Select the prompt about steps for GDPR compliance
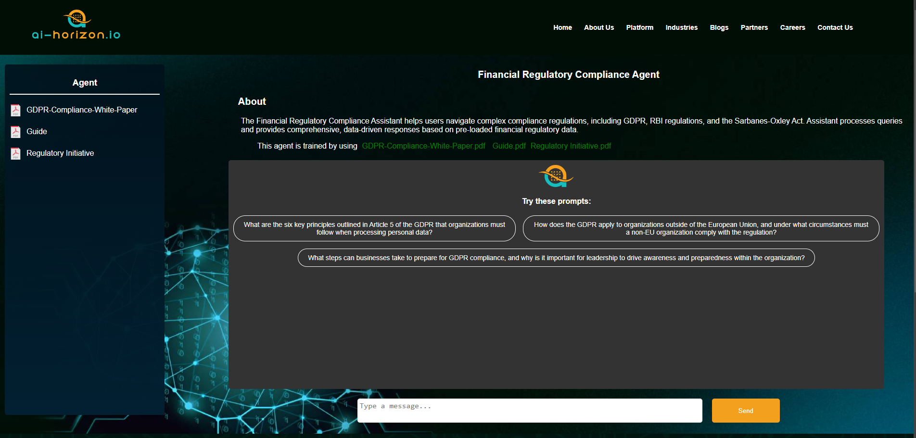This screenshot has height=438, width=916. [x=556, y=258]
